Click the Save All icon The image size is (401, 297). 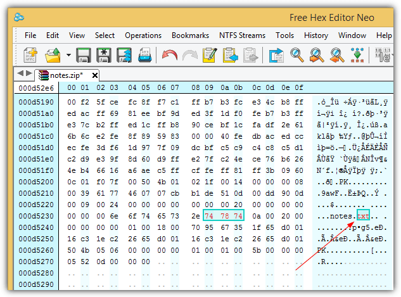[x=124, y=55]
